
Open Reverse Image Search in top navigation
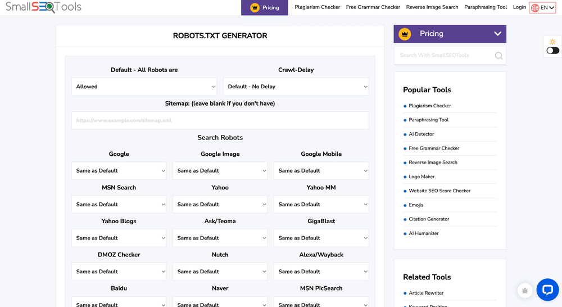[x=432, y=7]
